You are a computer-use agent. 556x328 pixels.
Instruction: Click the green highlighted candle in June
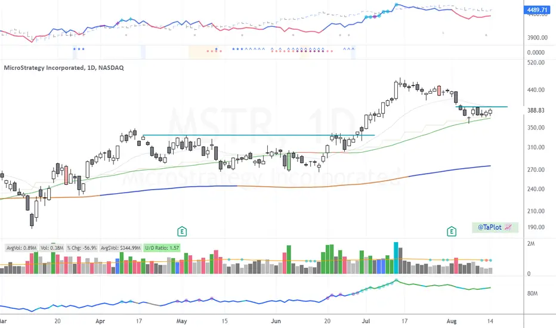coord(289,162)
